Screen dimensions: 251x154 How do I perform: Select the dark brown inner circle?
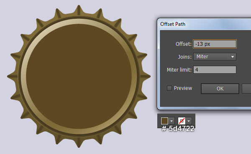79,77
